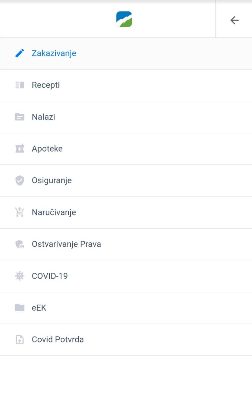This screenshot has width=252, height=403.
Task: Select the COVID-19 menu entry
Action: (50, 276)
